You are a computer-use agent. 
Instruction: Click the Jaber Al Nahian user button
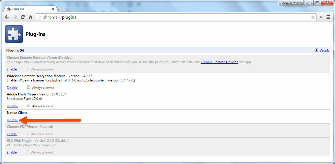point(291,3)
